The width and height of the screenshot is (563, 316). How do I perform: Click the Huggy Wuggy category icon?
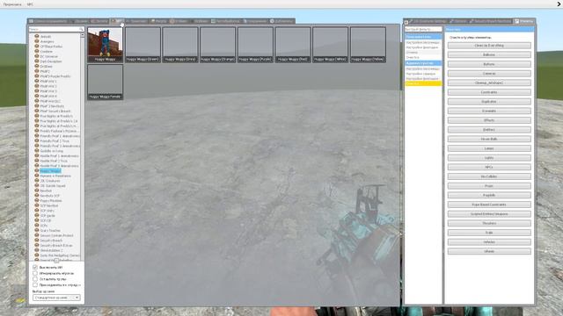click(37, 171)
